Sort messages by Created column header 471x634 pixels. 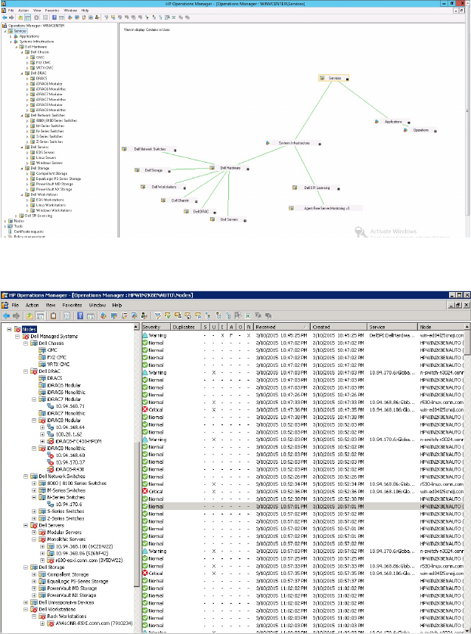[x=339, y=327]
